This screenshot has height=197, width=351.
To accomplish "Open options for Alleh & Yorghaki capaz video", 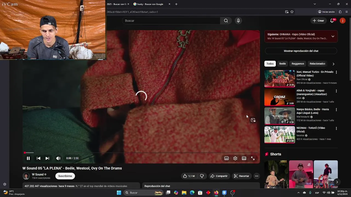I will point(336,91).
